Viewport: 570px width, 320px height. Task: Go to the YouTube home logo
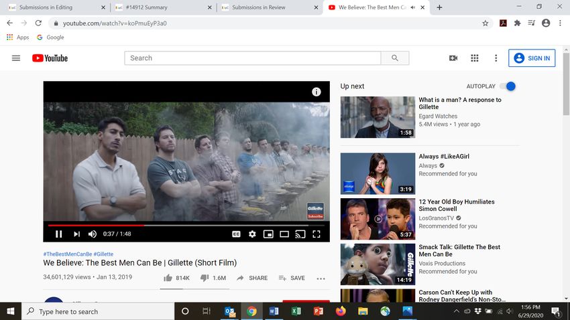(50, 58)
